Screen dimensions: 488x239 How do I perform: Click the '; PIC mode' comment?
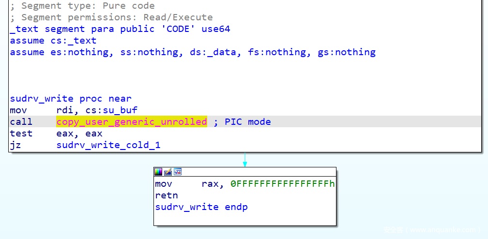point(242,122)
